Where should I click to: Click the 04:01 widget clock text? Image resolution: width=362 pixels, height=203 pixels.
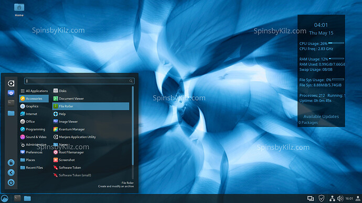321,25
